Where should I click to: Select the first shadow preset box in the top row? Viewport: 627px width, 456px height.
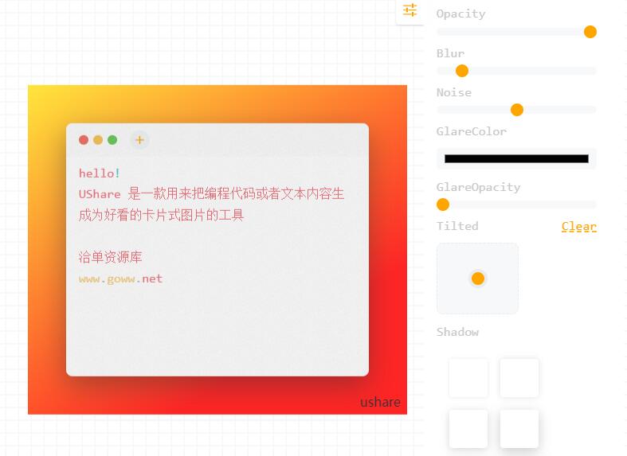click(x=468, y=378)
